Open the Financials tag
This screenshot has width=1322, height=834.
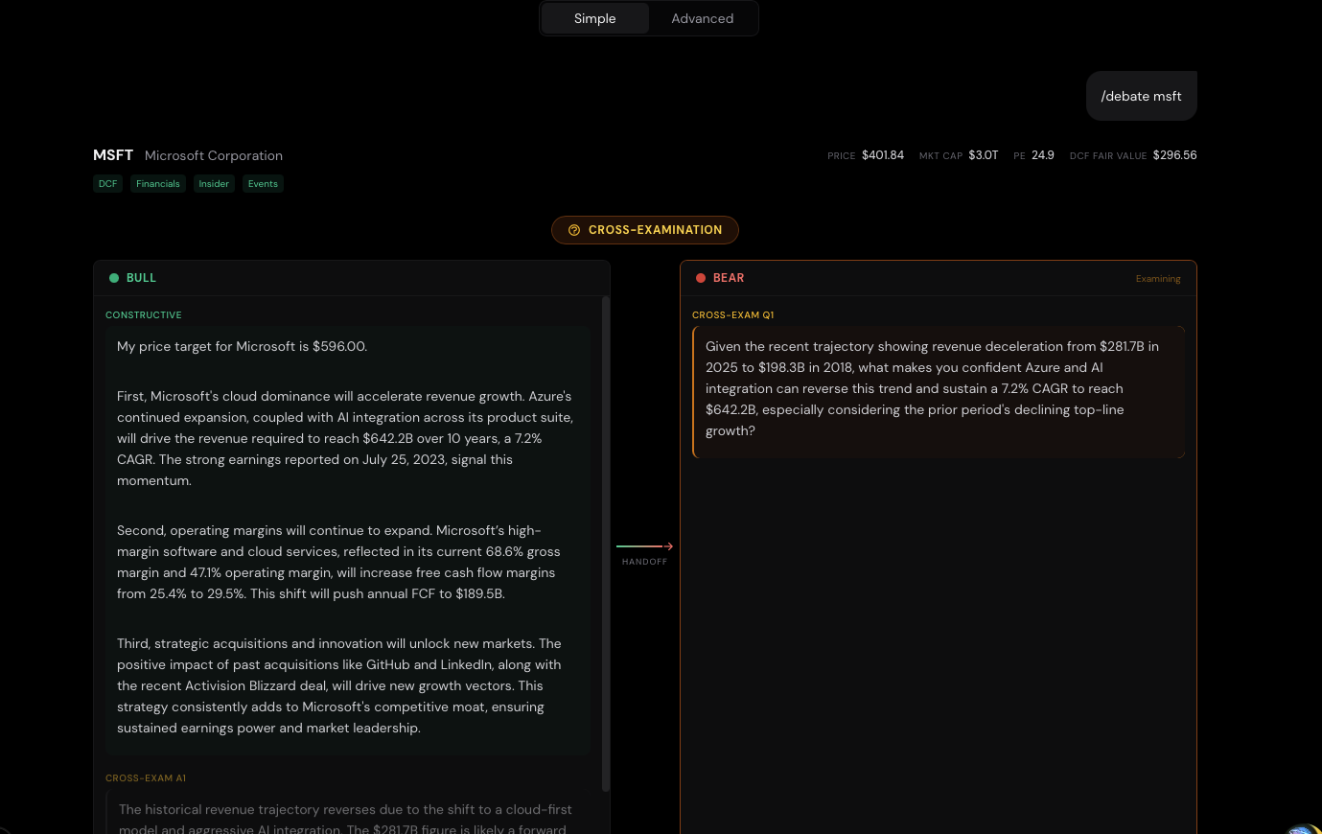[x=157, y=183]
